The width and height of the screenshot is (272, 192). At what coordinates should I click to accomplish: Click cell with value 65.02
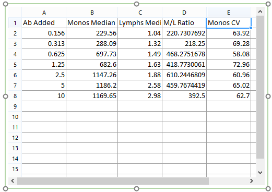click(x=229, y=86)
